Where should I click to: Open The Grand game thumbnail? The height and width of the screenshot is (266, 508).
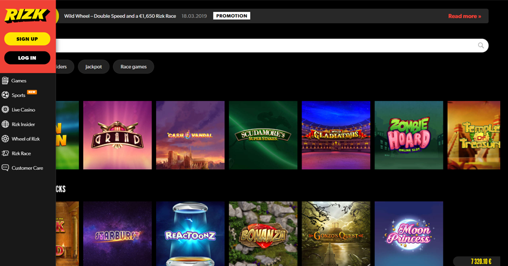coord(117,135)
